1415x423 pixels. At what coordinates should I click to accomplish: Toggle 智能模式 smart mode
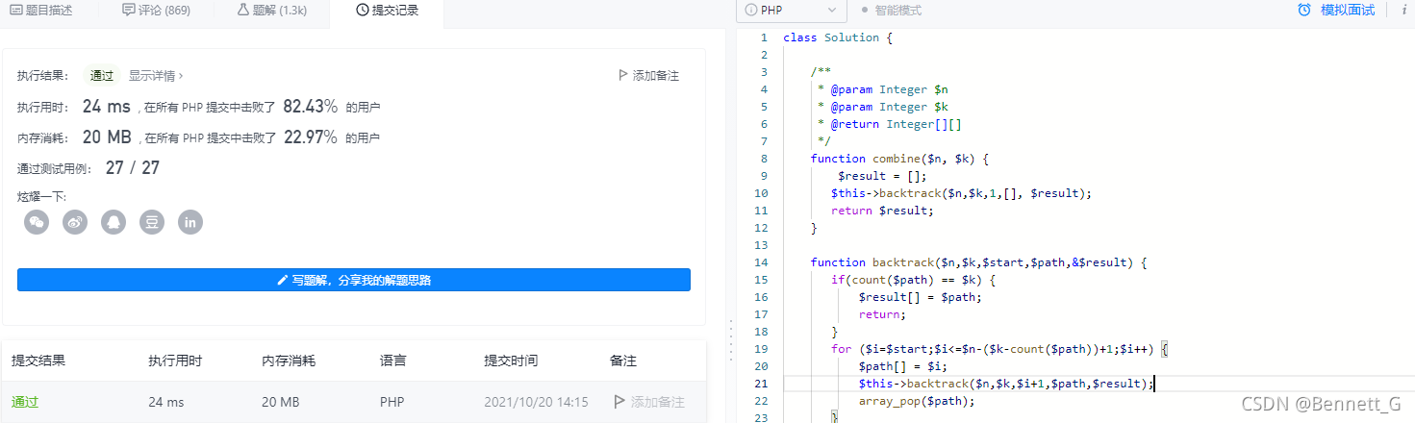[x=891, y=11]
